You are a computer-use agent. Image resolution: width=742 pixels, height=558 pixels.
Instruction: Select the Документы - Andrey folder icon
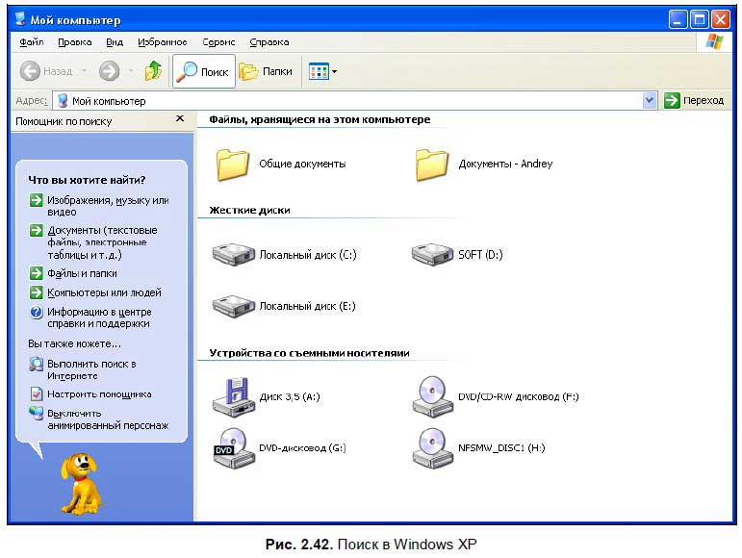(431, 165)
